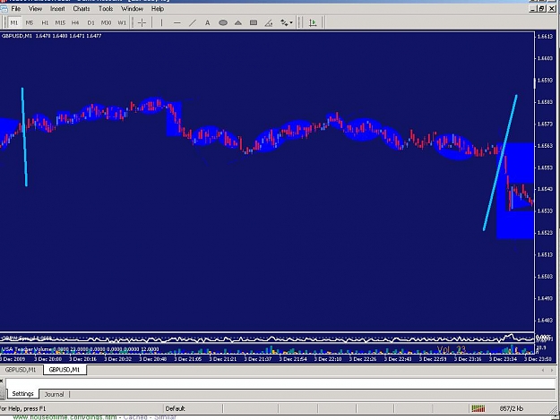Open the File menu
This screenshot has width=560, height=420.
point(16,9)
